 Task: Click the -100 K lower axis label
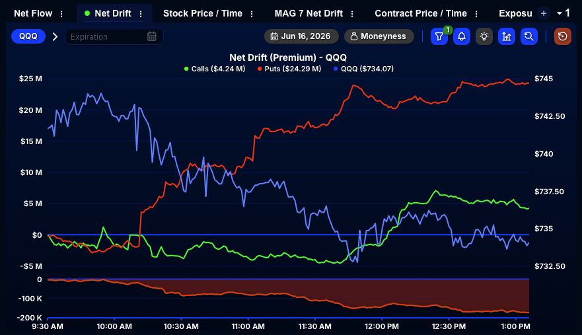coord(30,299)
